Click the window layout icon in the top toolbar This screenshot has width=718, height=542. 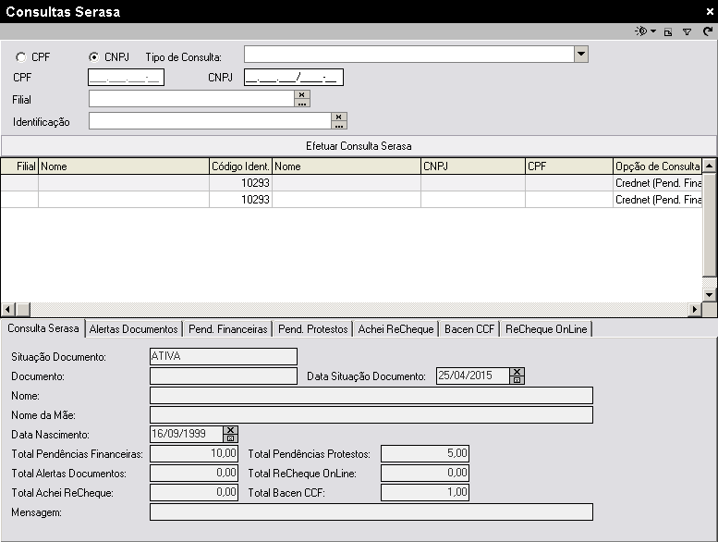[668, 31]
